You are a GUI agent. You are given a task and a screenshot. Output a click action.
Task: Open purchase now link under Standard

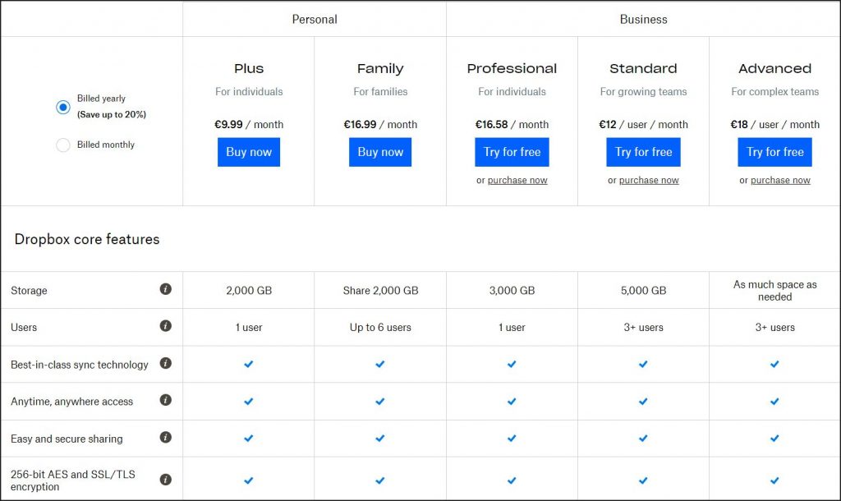(x=649, y=180)
